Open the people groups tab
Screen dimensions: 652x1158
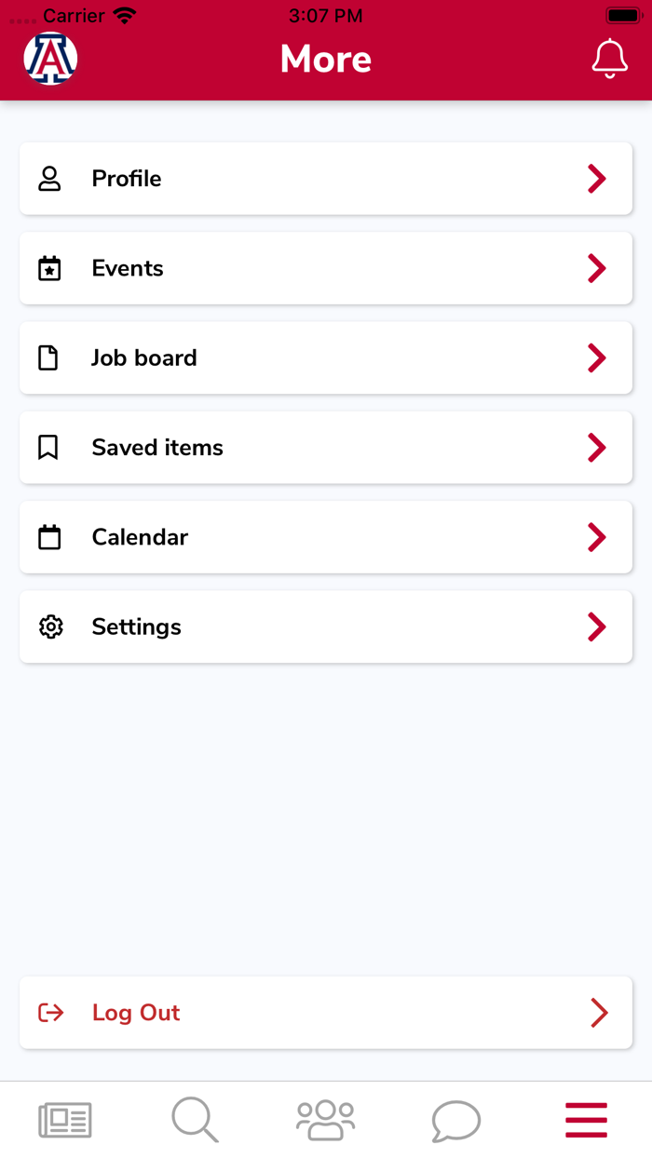click(x=325, y=1120)
